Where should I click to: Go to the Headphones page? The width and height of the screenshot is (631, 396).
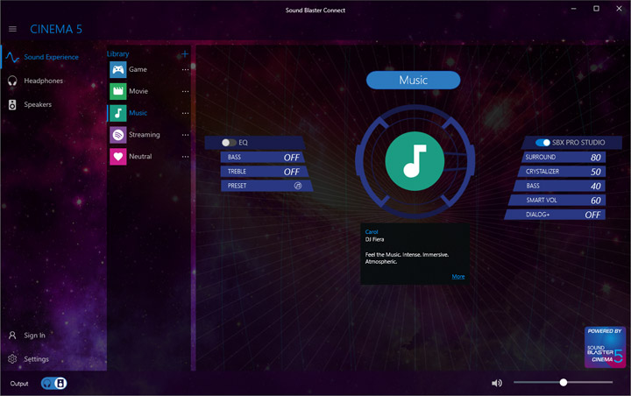click(44, 81)
